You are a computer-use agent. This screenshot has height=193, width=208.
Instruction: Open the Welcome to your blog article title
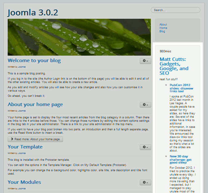(x=34, y=61)
